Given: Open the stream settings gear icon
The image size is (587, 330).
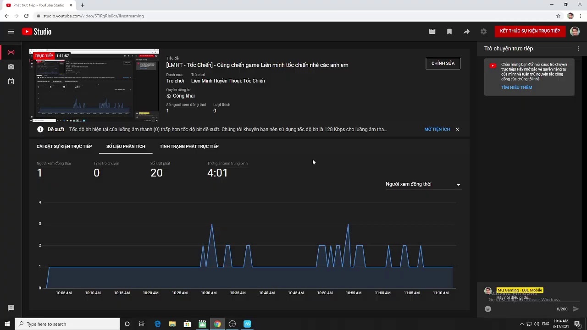Looking at the screenshot, I should [483, 32].
